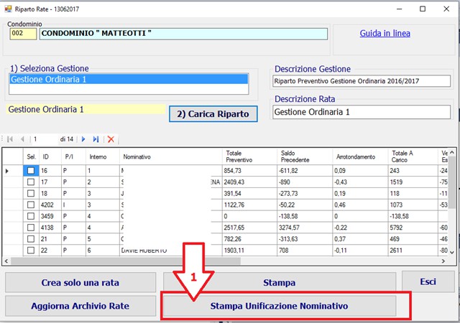460x323 pixels.
Task: Click the 2) Carica Riparto button
Action: [213, 114]
